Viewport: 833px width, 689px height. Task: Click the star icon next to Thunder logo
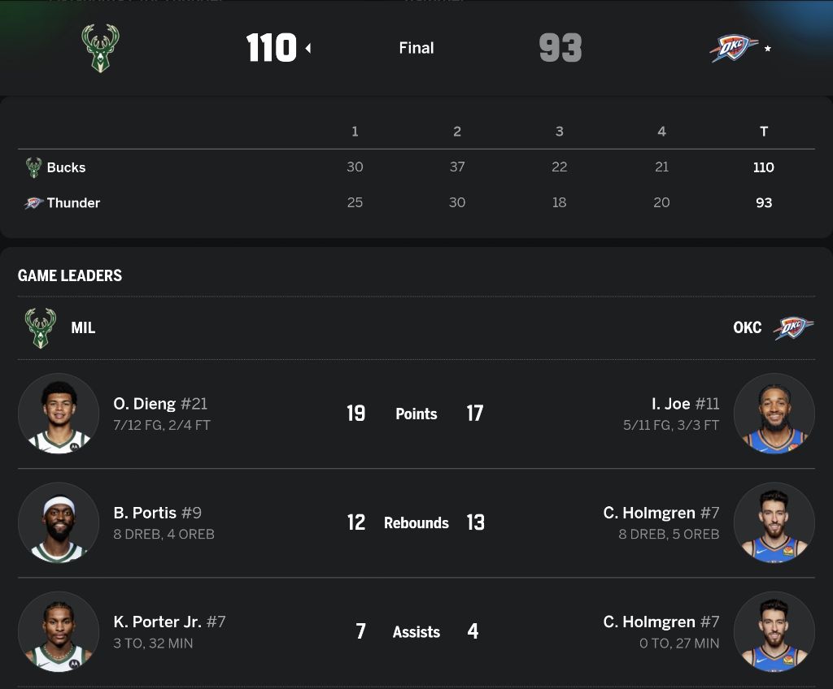click(767, 49)
